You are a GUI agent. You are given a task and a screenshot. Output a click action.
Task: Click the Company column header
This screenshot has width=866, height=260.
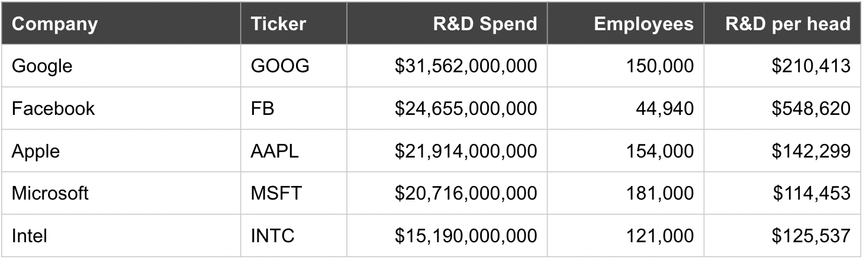[54, 24]
